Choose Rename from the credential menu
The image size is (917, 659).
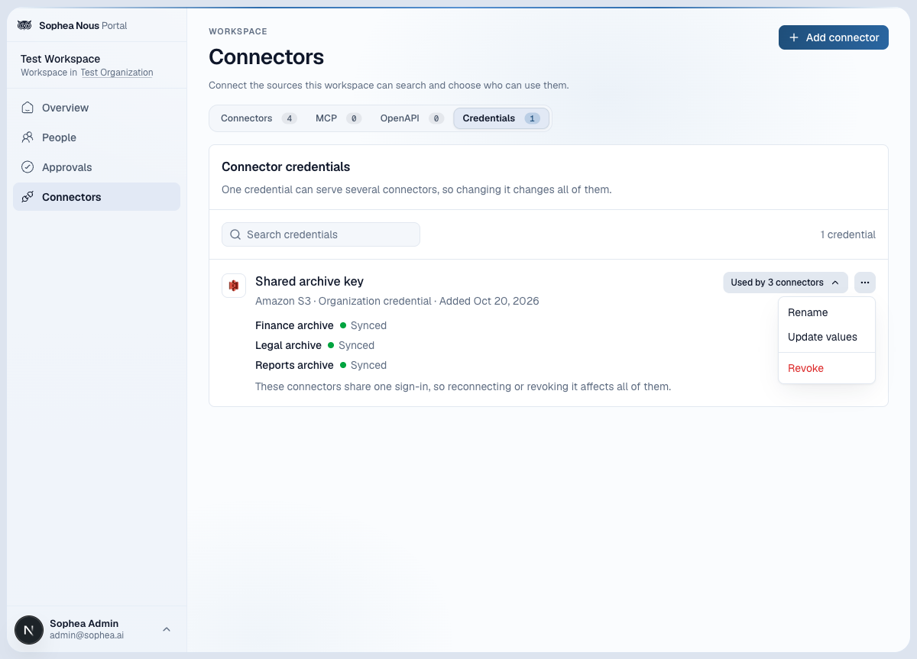[x=827, y=312]
